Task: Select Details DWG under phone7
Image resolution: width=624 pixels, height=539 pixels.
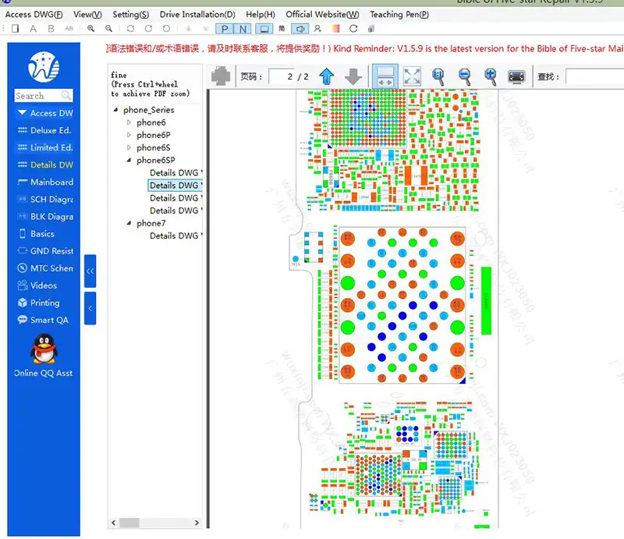Action: [175, 236]
